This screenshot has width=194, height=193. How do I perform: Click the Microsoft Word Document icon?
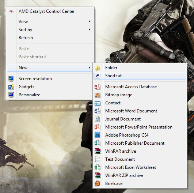pyautogui.click(x=98, y=111)
